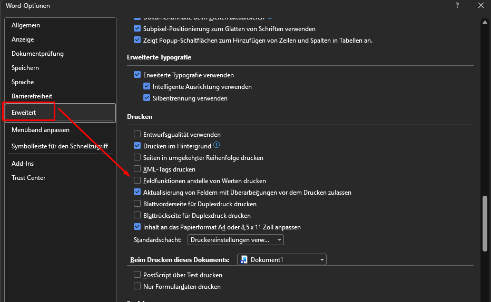Screen dimensions: 491x302
Task: Enable Seiten in umgekehrter Reihenfolge drucken
Action: [137, 157]
